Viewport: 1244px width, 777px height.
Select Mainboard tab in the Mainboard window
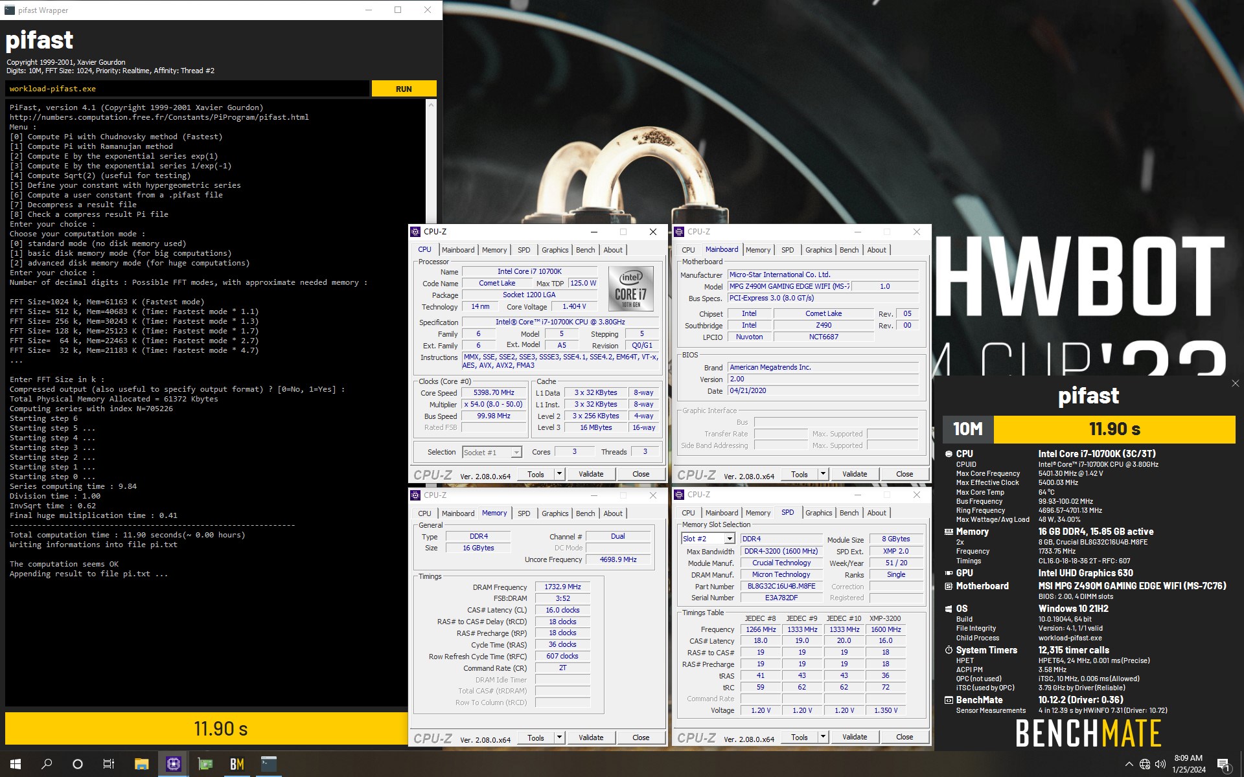(x=722, y=249)
